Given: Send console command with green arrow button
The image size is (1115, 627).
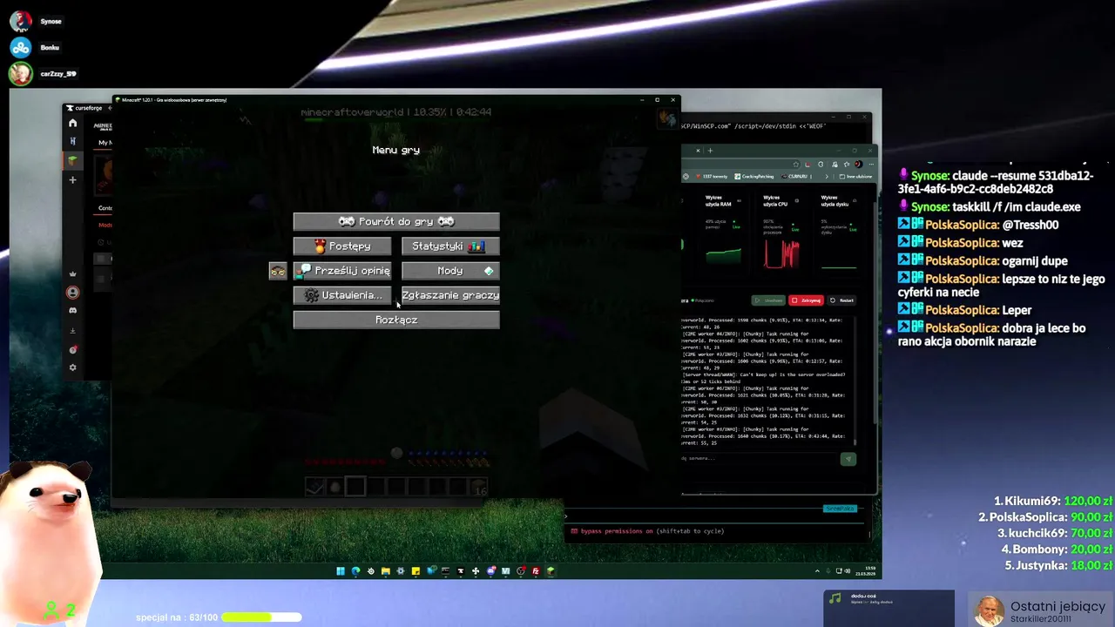Looking at the screenshot, I should coord(848,459).
